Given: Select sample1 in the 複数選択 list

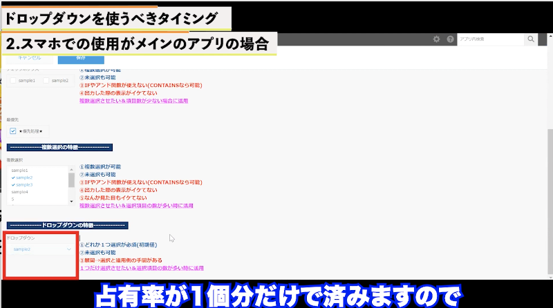Looking at the screenshot, I should coord(19,170).
